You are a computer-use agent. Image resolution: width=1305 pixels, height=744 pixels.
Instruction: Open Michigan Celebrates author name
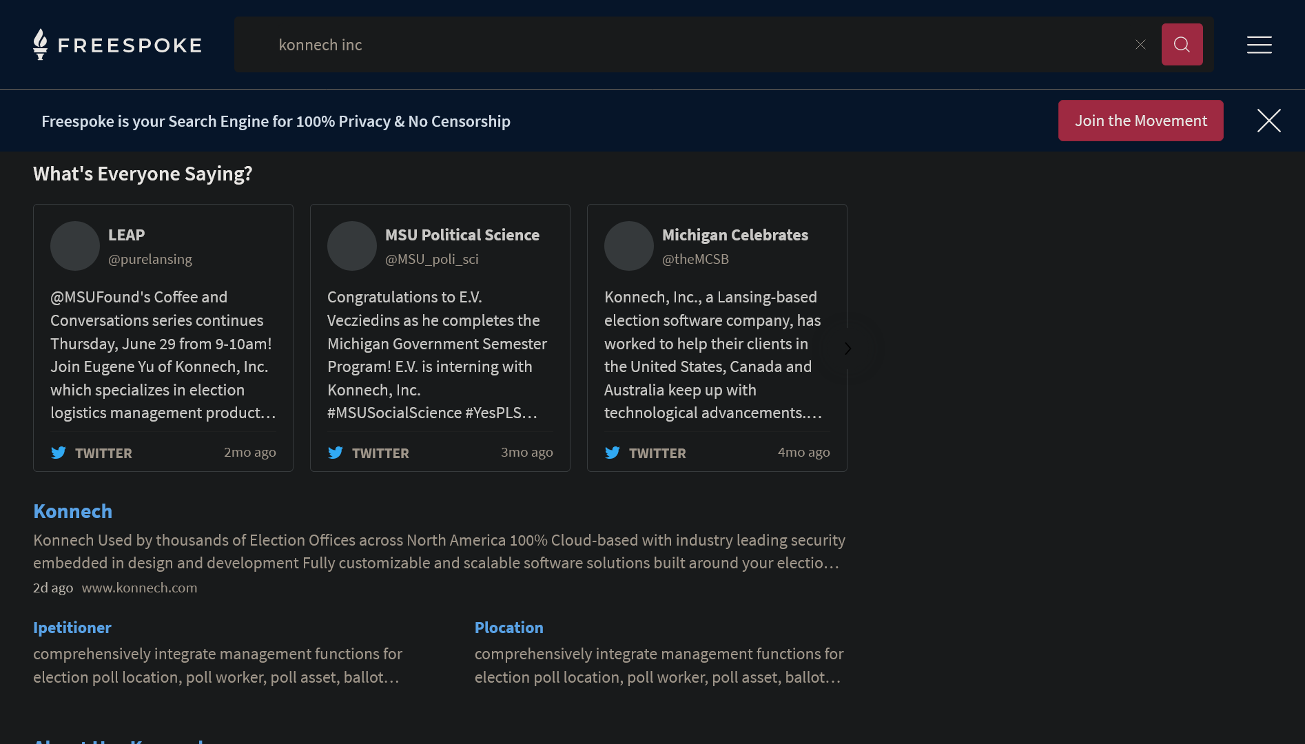click(x=734, y=235)
